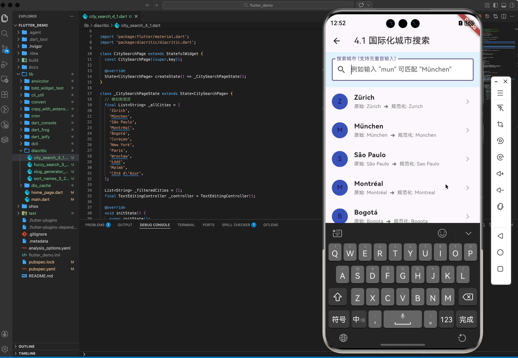Screen dimensions: 518x358
Task: Go back with title bar left arrow
Action: (x=148, y=5)
